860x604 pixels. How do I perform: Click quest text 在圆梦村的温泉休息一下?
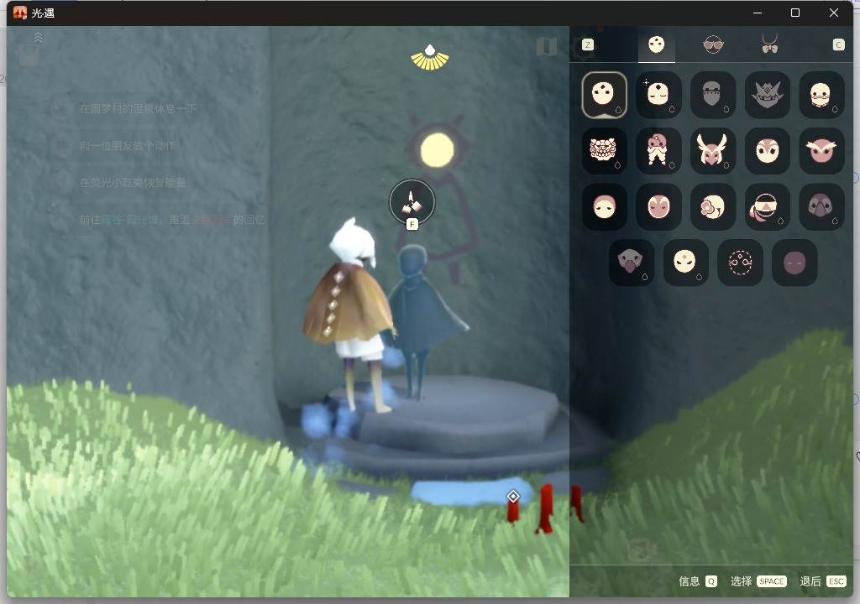tap(139, 108)
